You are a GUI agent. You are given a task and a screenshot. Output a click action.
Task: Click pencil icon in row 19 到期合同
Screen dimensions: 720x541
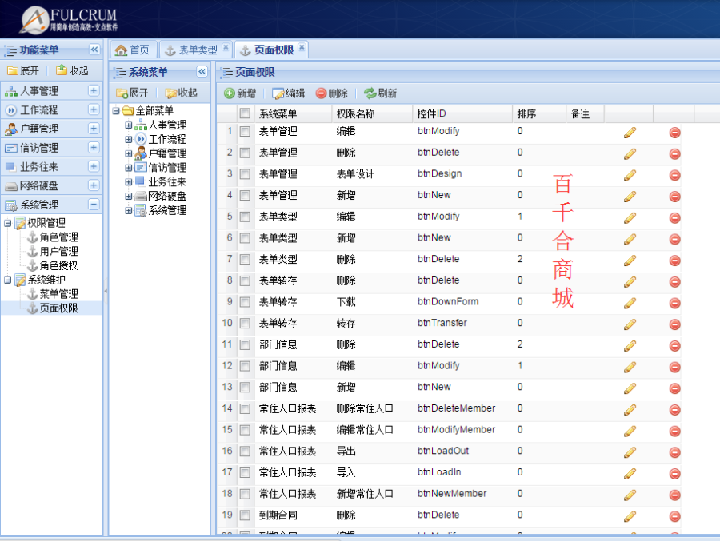coord(630,516)
